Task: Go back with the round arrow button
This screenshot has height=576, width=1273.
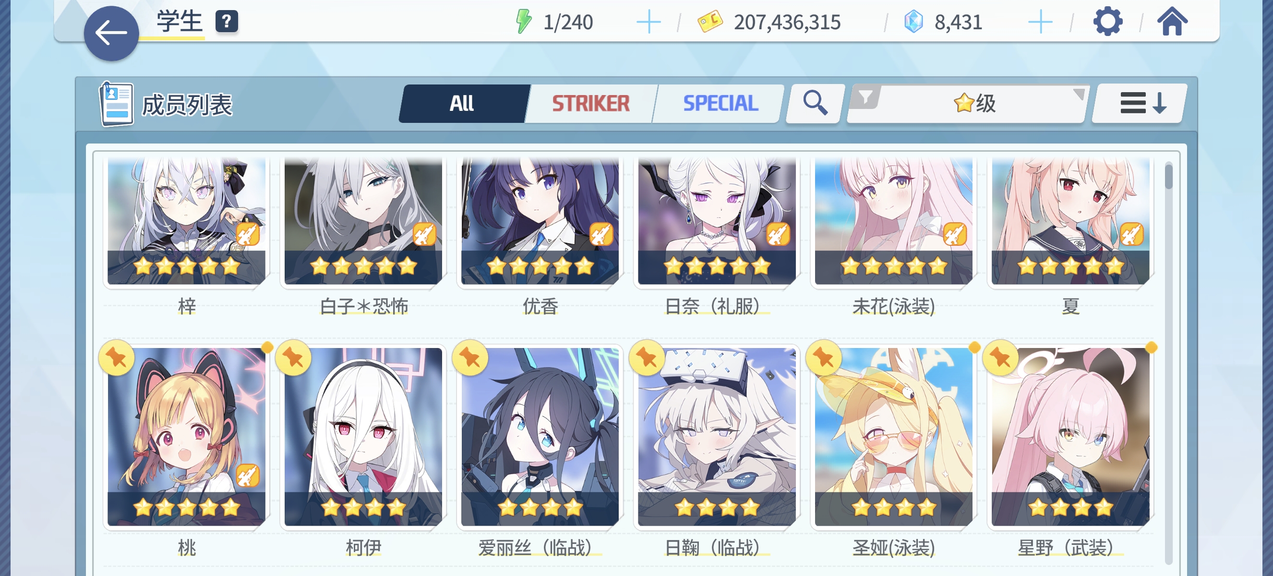Action: point(111,34)
